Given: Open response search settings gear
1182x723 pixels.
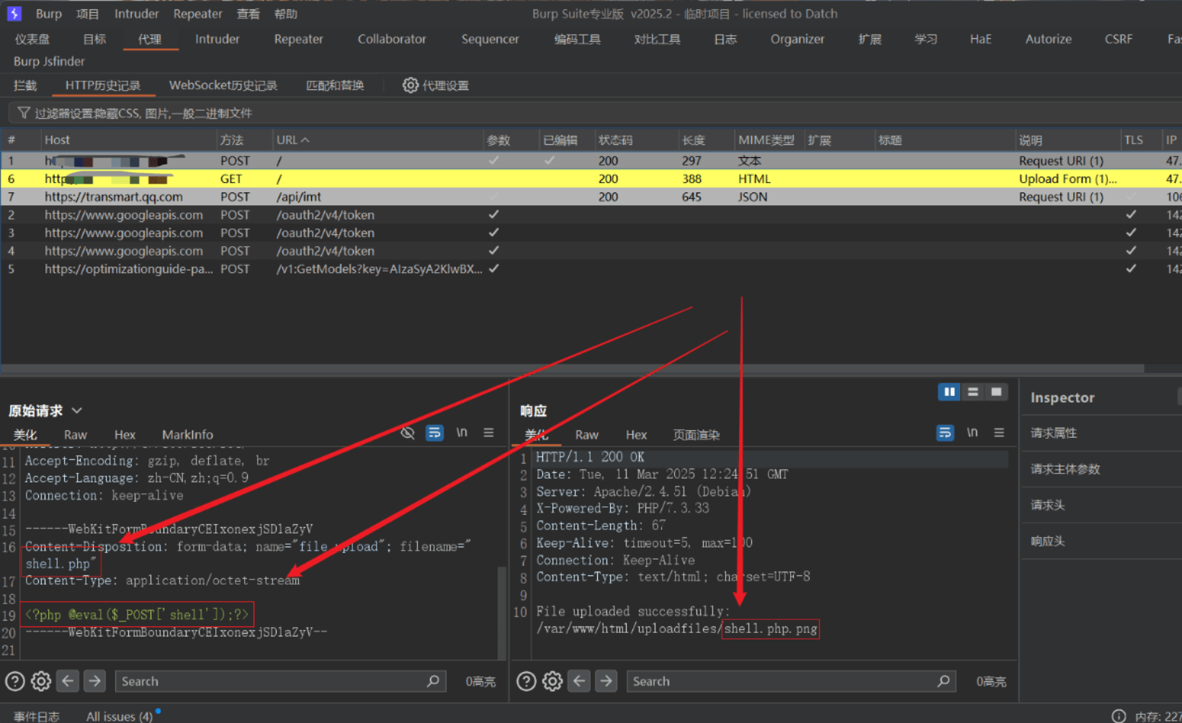Looking at the screenshot, I should pyautogui.click(x=552, y=681).
